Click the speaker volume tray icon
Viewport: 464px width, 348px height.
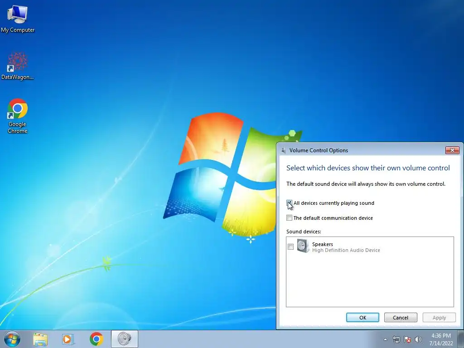pos(418,339)
